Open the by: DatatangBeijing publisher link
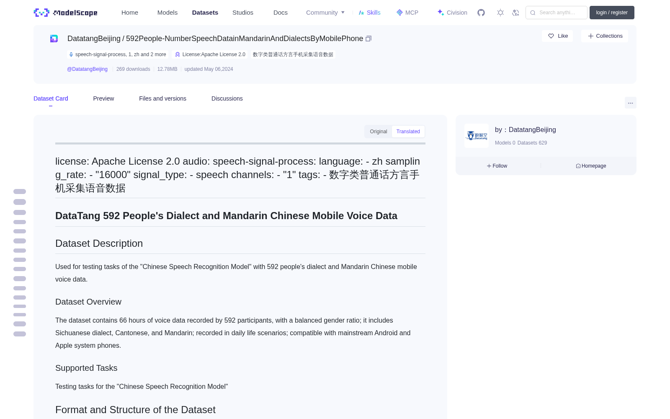The height and width of the screenshot is (419, 670). click(x=526, y=130)
